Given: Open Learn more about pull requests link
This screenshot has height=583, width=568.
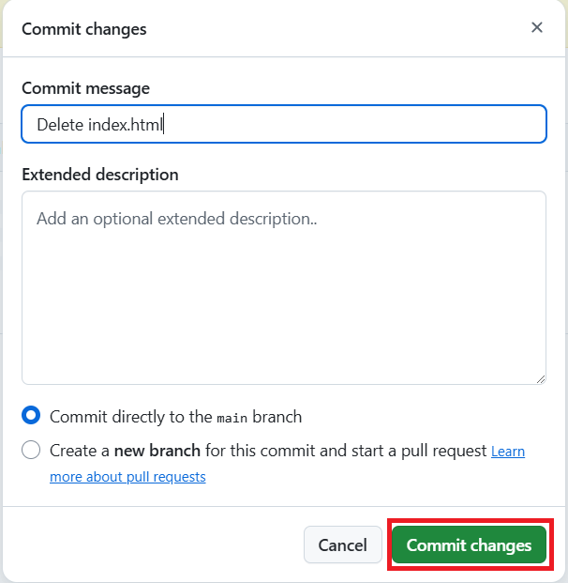Looking at the screenshot, I should point(507,452).
